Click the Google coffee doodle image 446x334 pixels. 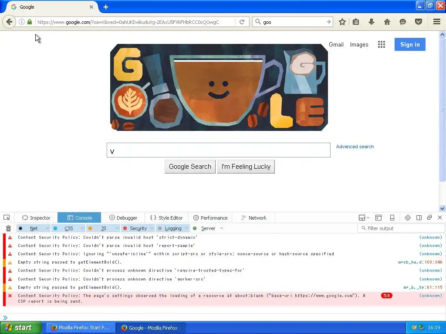[x=219, y=87]
